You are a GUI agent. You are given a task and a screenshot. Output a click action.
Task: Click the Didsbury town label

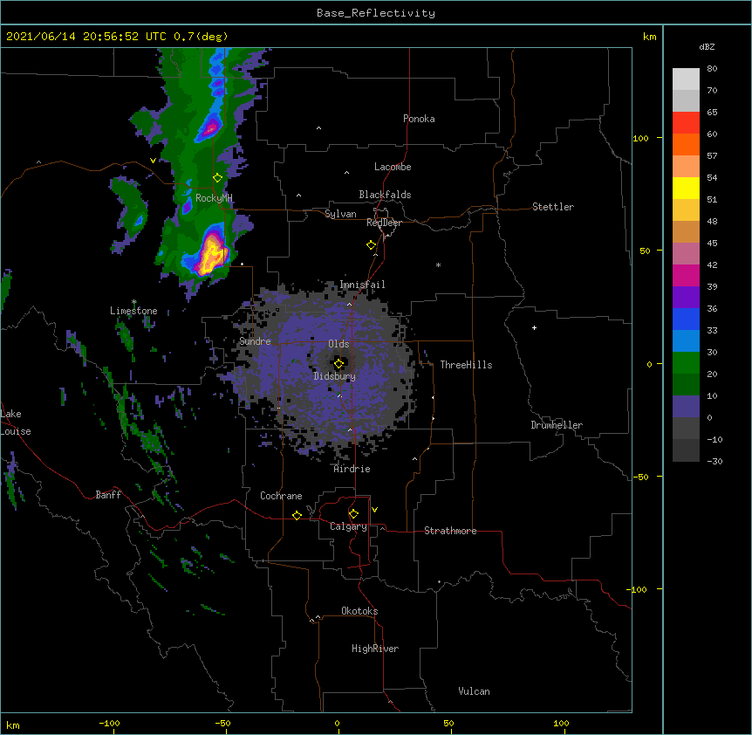click(334, 376)
